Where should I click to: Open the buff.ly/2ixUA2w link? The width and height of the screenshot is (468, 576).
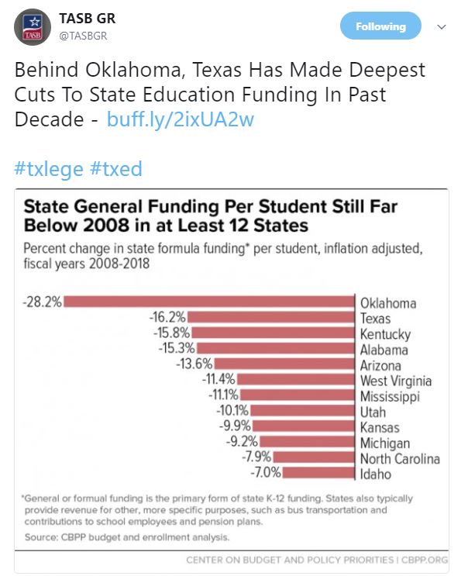click(181, 120)
